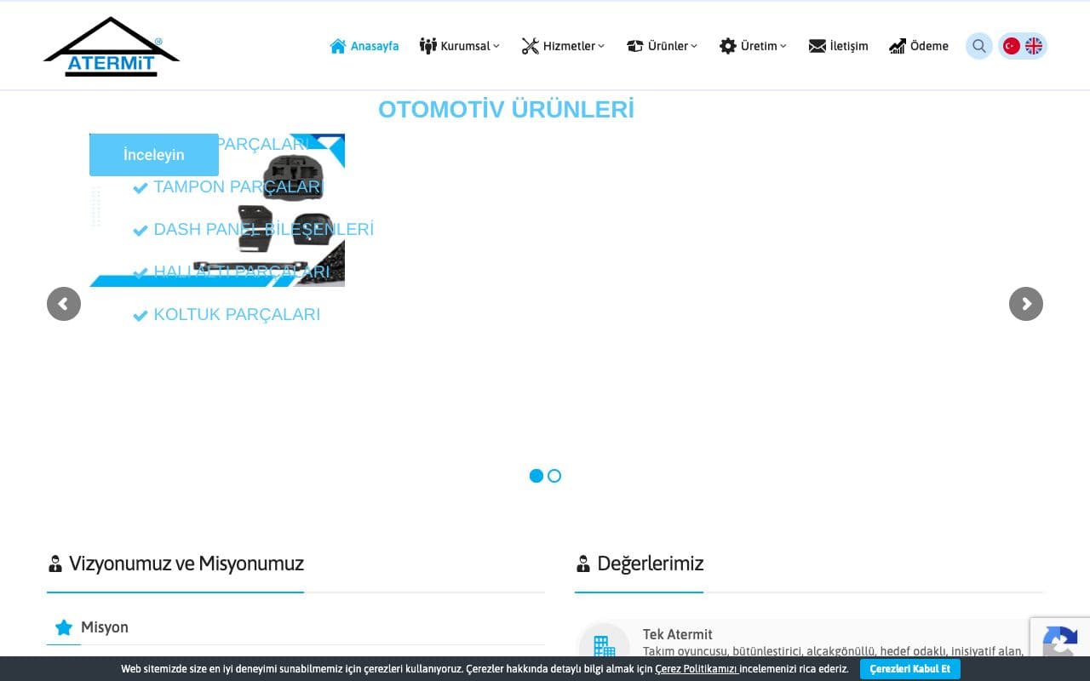The width and height of the screenshot is (1090, 681).
Task: Switch language with Turkish flag
Action: tap(1012, 46)
